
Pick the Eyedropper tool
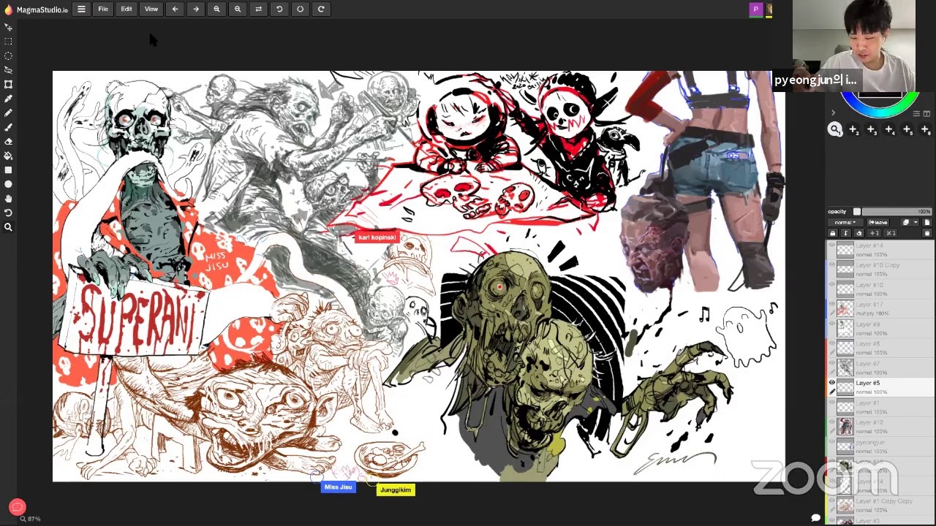pos(8,99)
